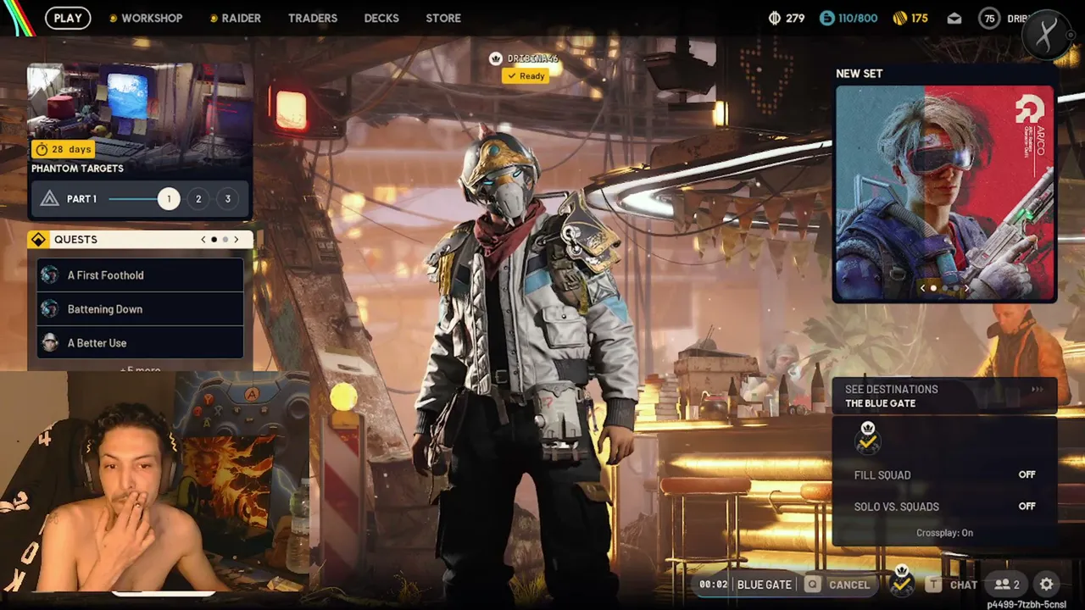1085x610 pixels.
Task: Switch to the Raider tab
Action: [x=235, y=18]
